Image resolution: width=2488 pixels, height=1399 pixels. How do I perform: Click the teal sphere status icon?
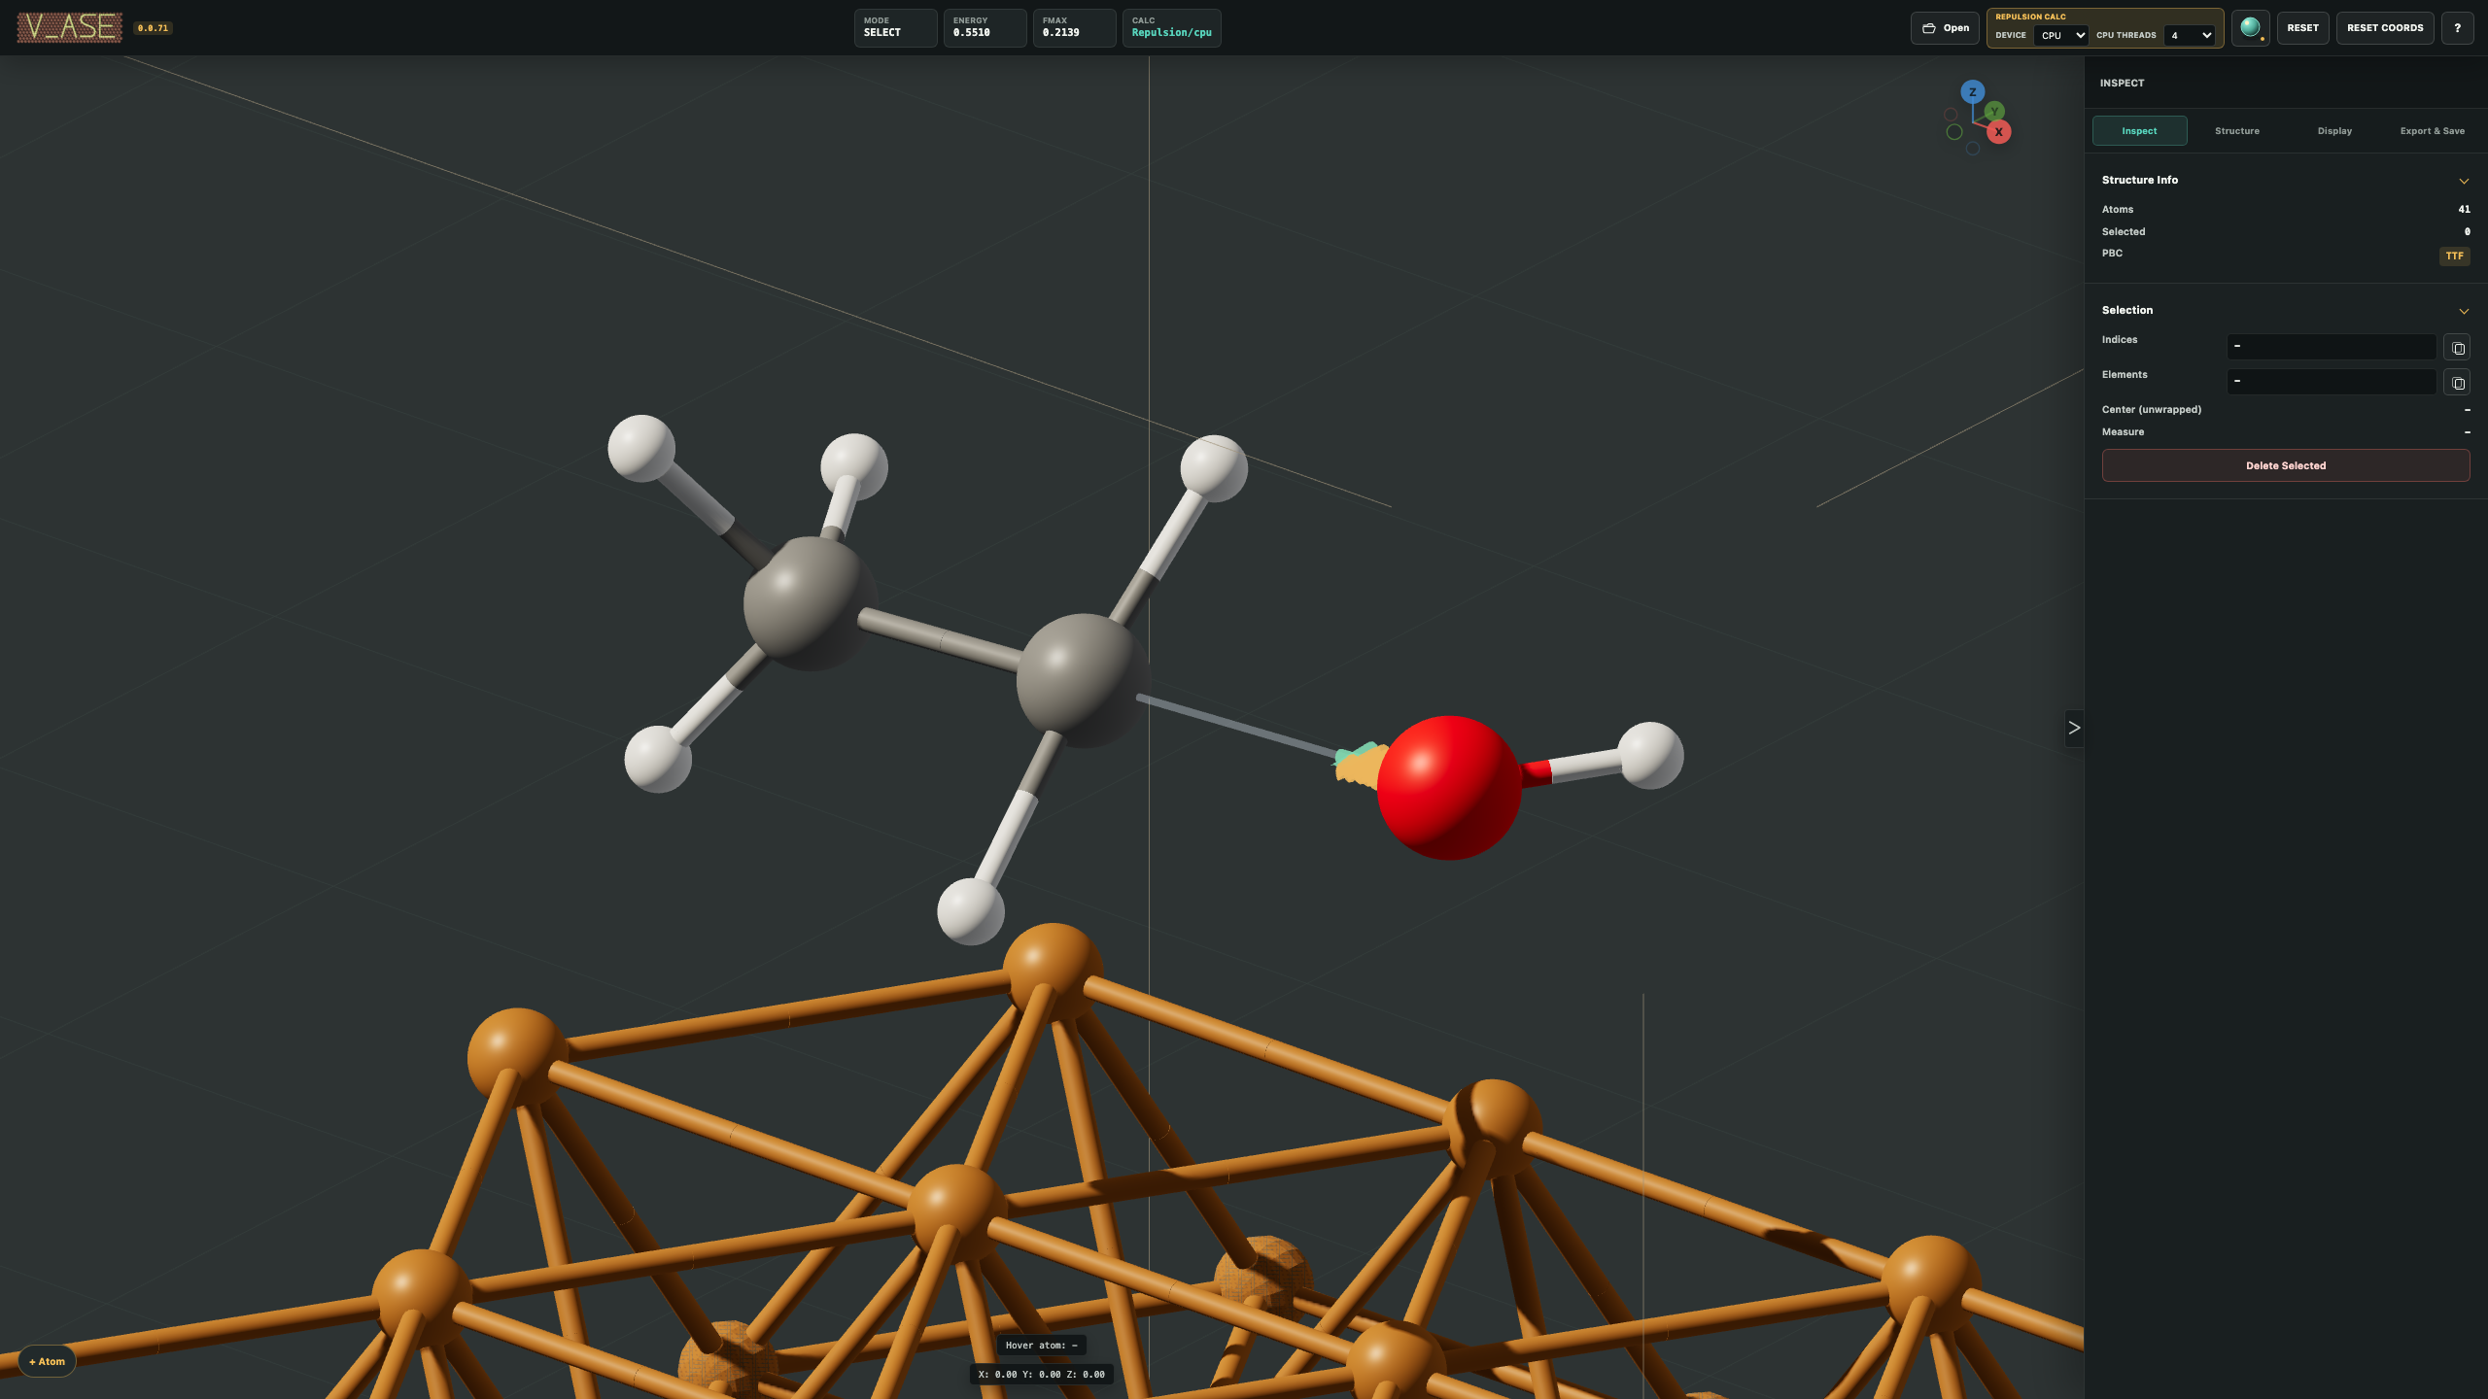pos(2250,28)
